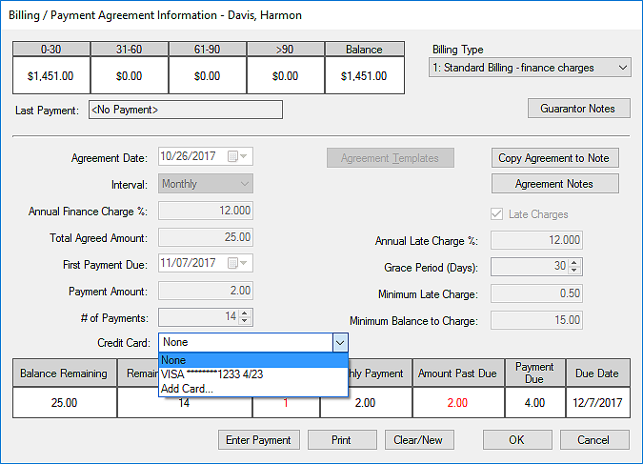This screenshot has width=643, height=464.
Task: Expand the Interval dropdown
Action: 244,184
